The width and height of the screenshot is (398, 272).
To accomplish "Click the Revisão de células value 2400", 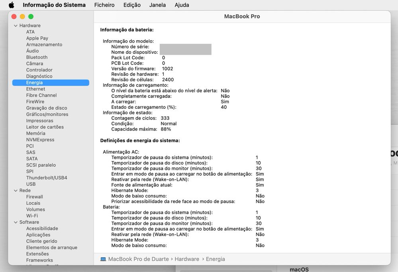I will pos(168,80).
